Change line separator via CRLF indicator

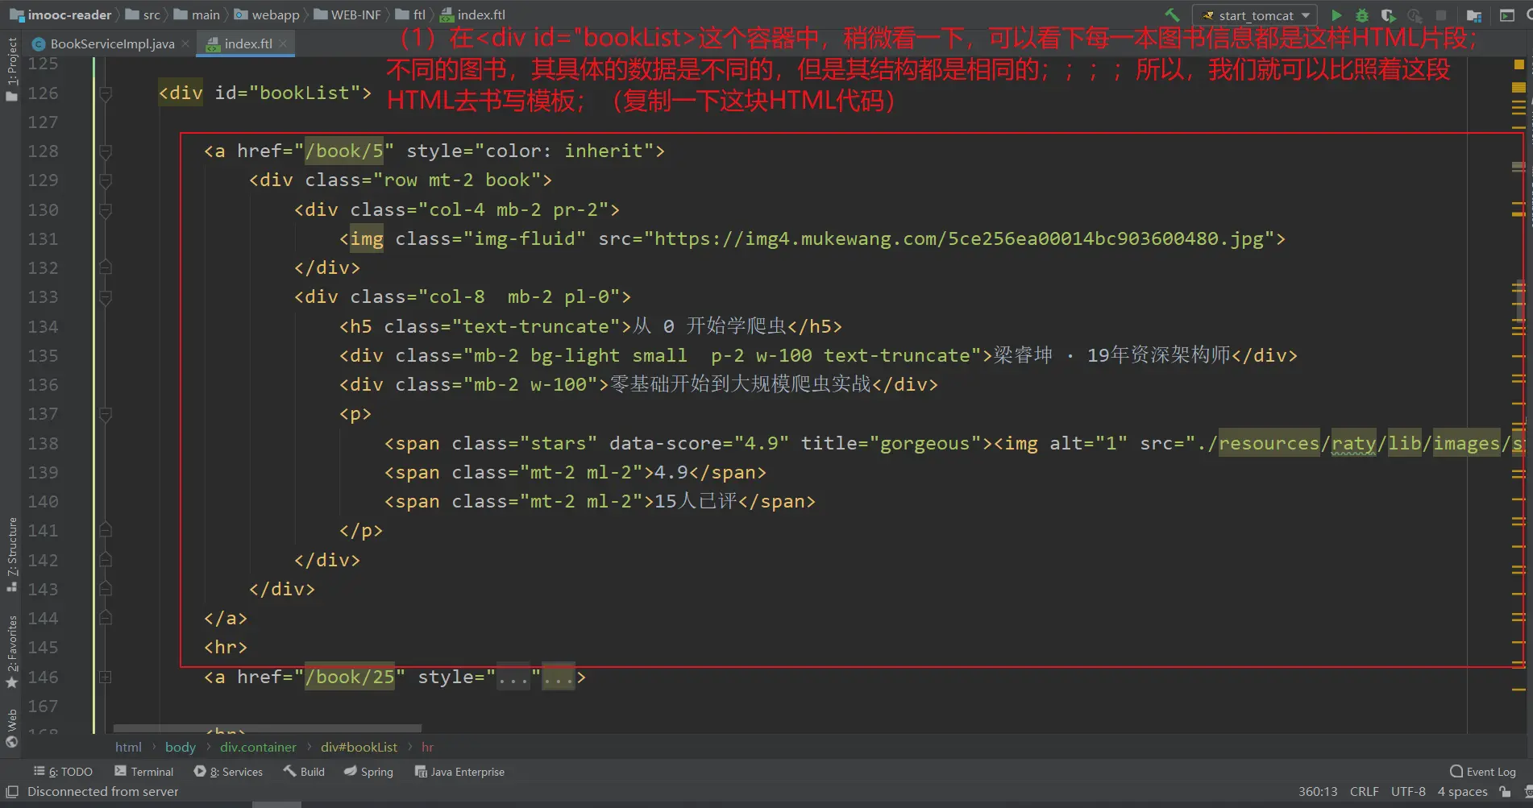coord(1364,792)
